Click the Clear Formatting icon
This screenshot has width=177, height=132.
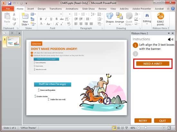(x=69, y=24)
